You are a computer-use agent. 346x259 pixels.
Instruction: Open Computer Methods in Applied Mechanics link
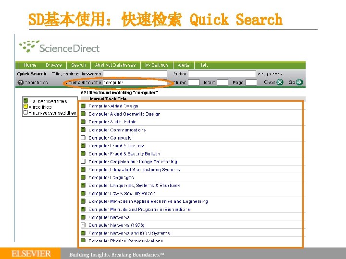[148, 201]
